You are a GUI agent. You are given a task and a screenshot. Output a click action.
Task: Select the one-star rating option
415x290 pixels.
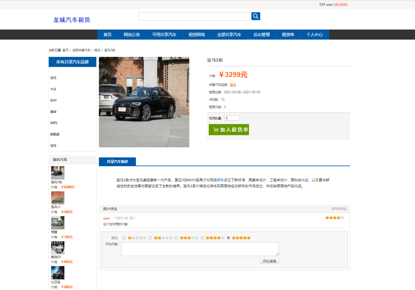(125, 238)
